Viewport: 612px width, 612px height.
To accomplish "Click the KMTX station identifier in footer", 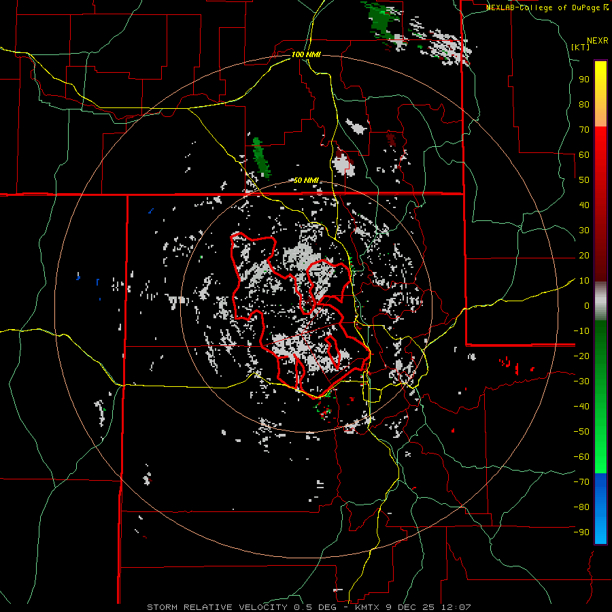I will [366, 607].
